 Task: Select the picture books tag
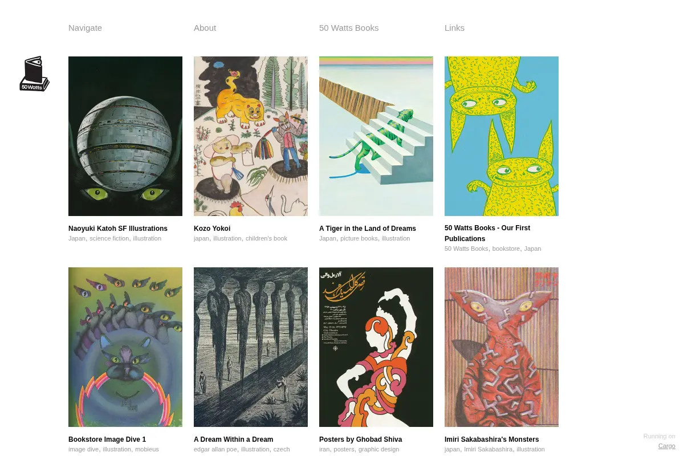[x=359, y=238]
